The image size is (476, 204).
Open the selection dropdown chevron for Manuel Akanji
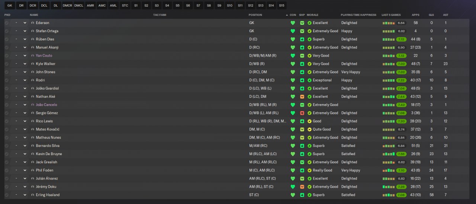(25, 47)
